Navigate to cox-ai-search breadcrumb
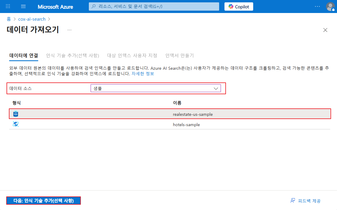The height and width of the screenshot is (210, 337). 32,19
